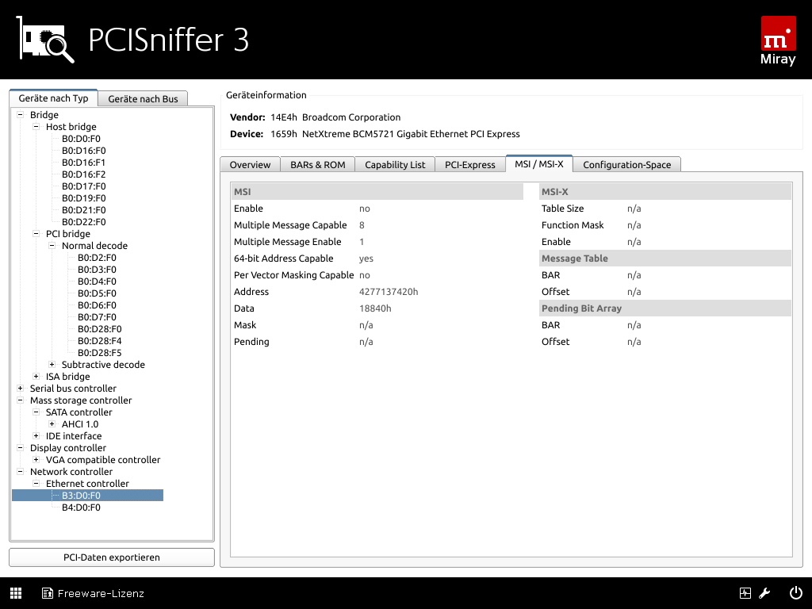This screenshot has width=812, height=609.
Task: Collapse the Ethernet controller node
Action: click(36, 485)
